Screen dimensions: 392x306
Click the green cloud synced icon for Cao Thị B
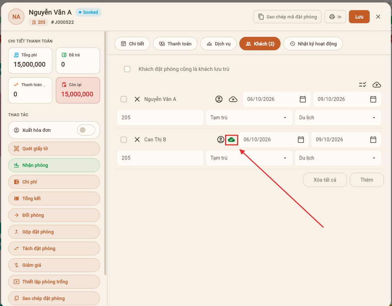(232, 140)
